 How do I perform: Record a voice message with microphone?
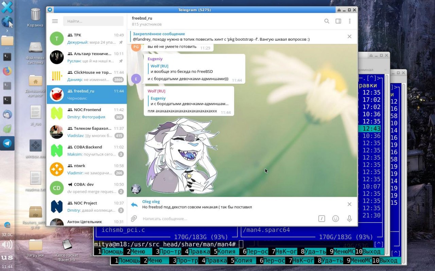349,218
